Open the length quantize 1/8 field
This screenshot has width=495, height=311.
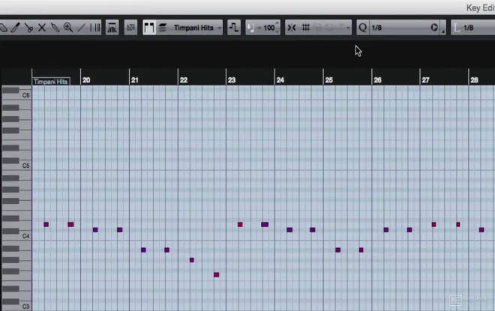pos(478,28)
